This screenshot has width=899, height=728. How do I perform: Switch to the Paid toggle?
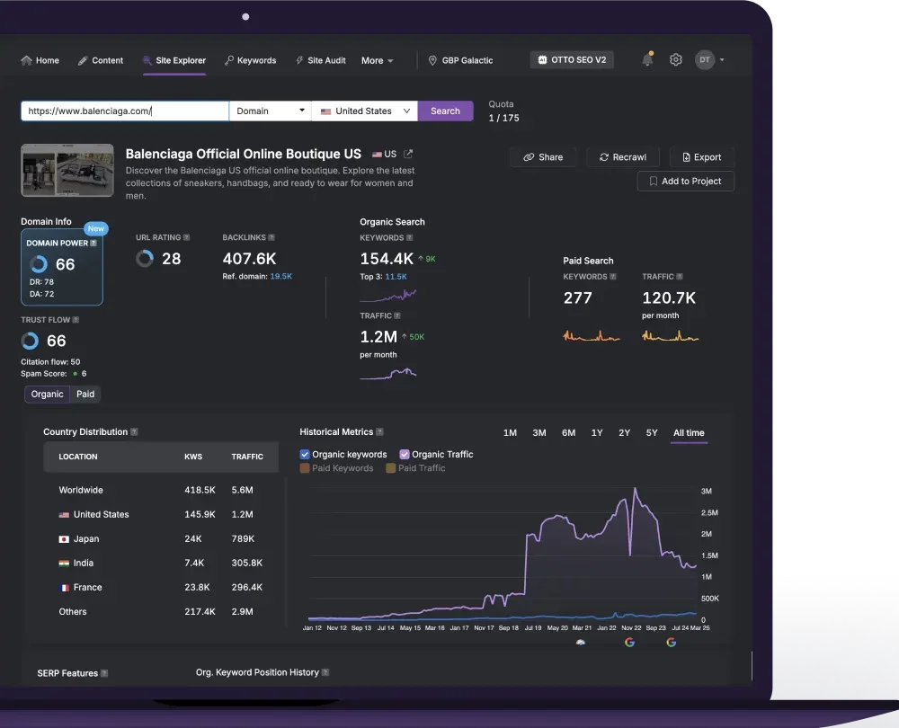point(85,395)
